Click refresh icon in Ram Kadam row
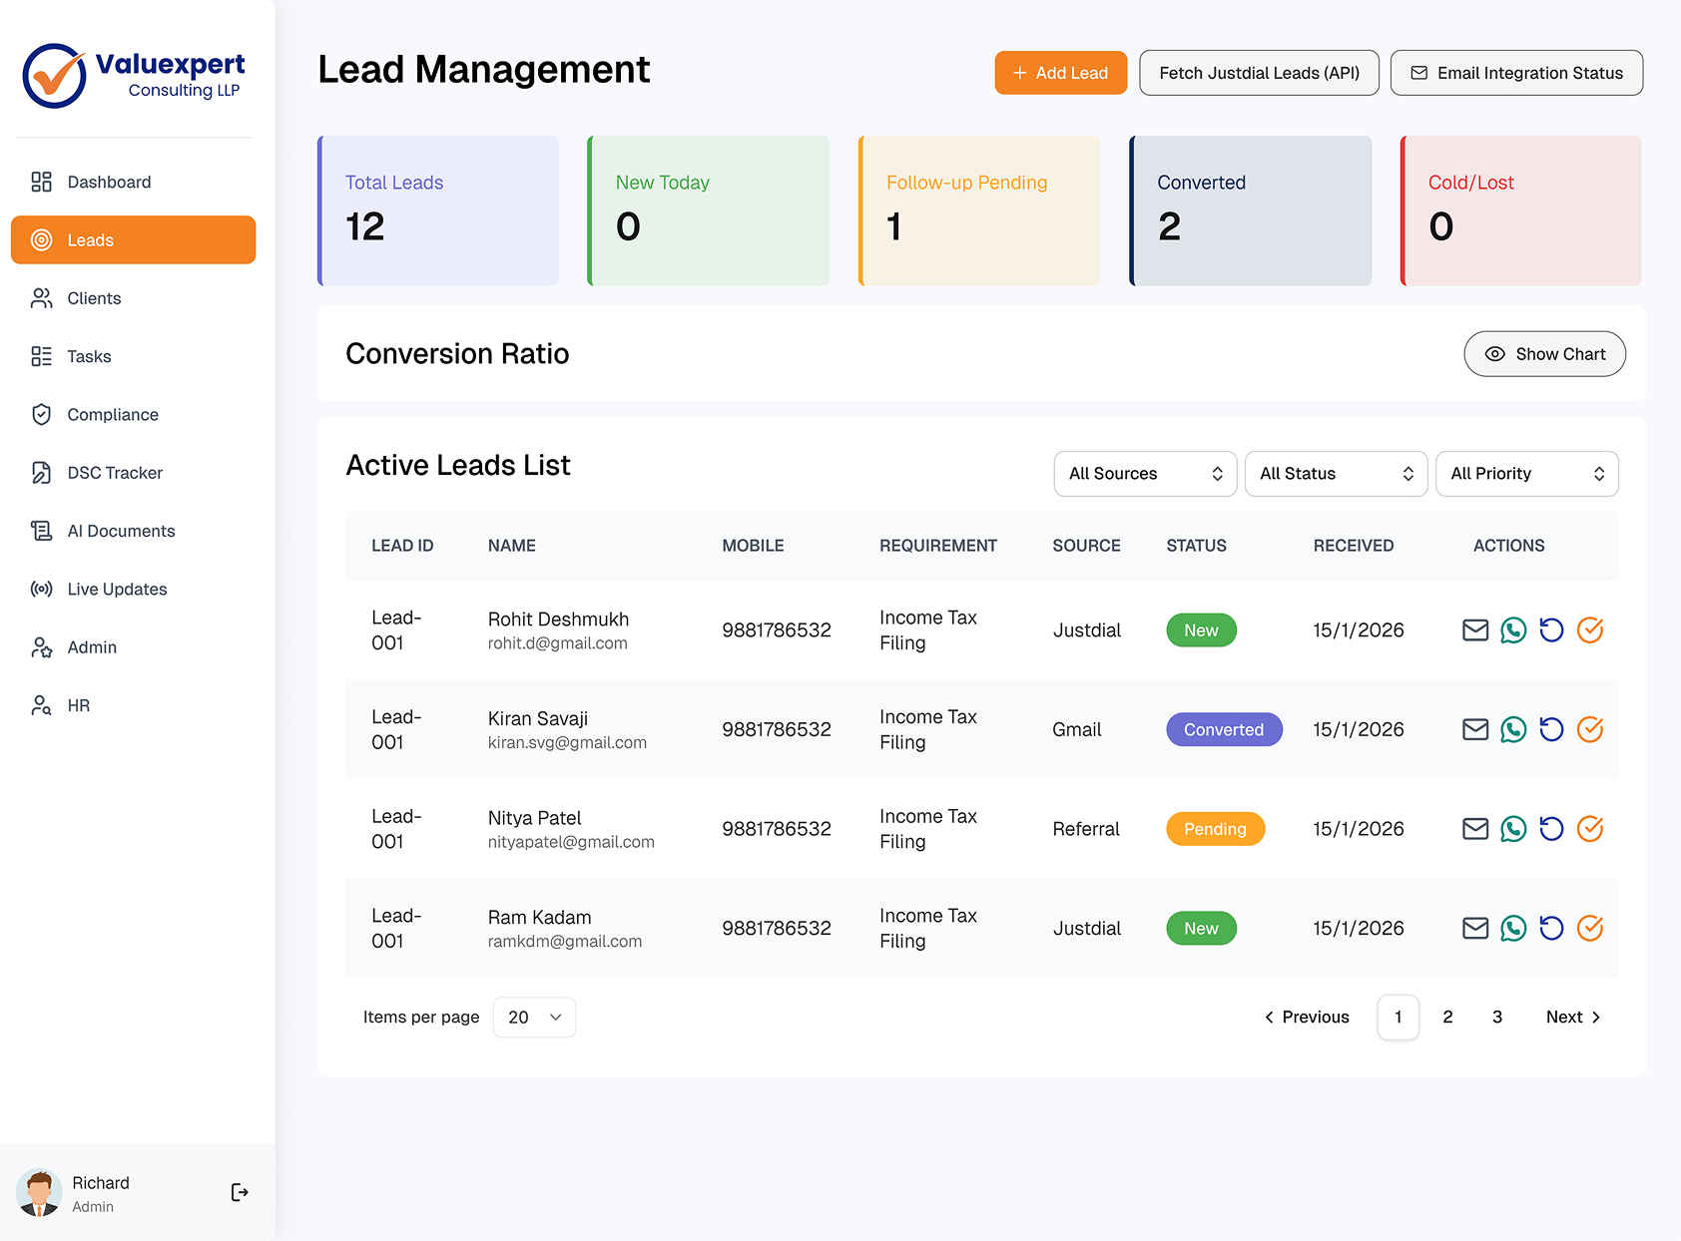 point(1551,928)
